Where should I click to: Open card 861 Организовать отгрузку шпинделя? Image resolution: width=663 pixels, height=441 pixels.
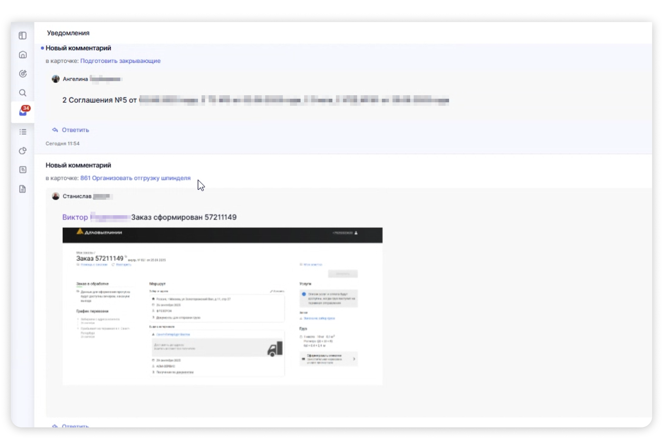(135, 178)
